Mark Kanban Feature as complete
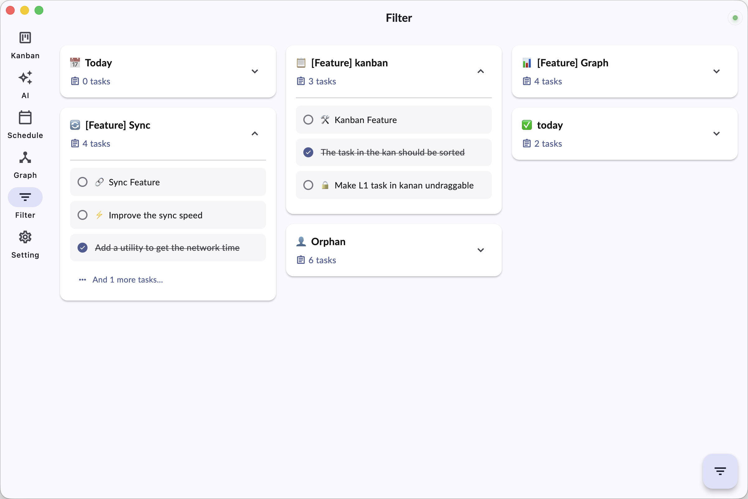748x499 pixels. coord(308,120)
